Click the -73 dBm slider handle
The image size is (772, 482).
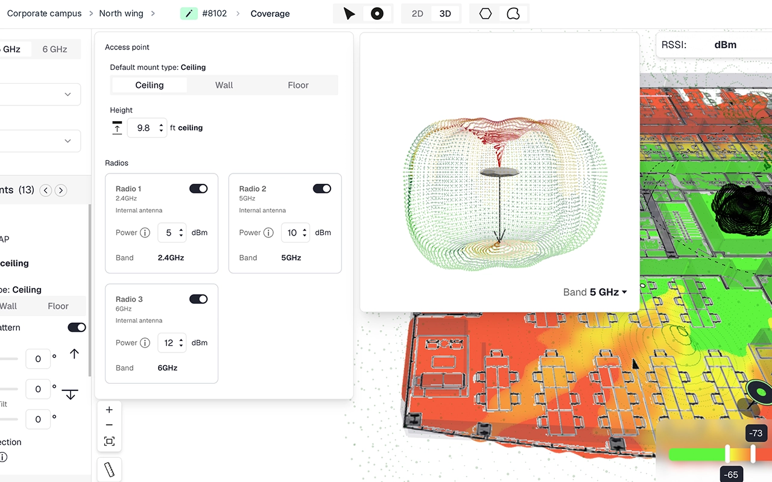(753, 454)
